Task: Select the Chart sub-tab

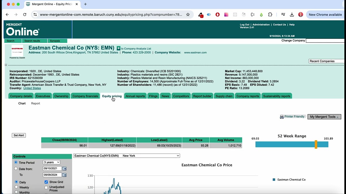Action: [22, 103]
